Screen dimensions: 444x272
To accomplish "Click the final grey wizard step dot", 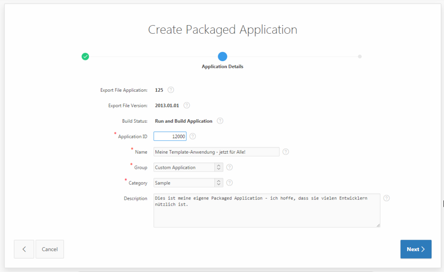I will [360, 57].
